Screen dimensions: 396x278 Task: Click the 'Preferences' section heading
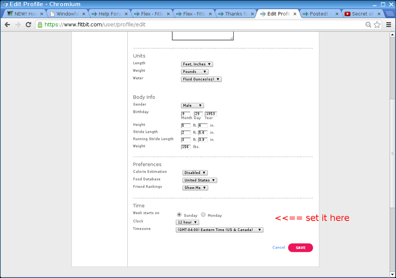(147, 164)
